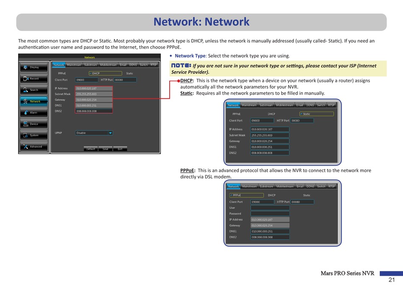
Task: Click the 'Network: Network' page title
Action: tap(201, 22)
